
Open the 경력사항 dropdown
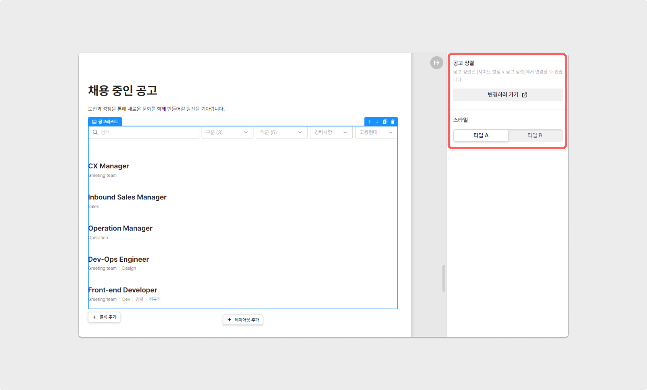(331, 132)
